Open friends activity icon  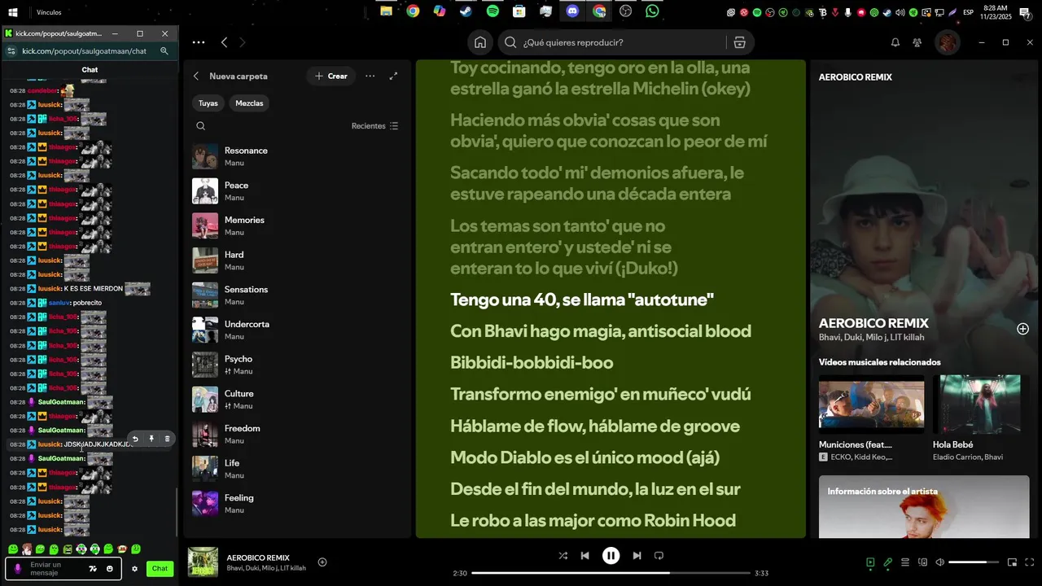[917, 42]
